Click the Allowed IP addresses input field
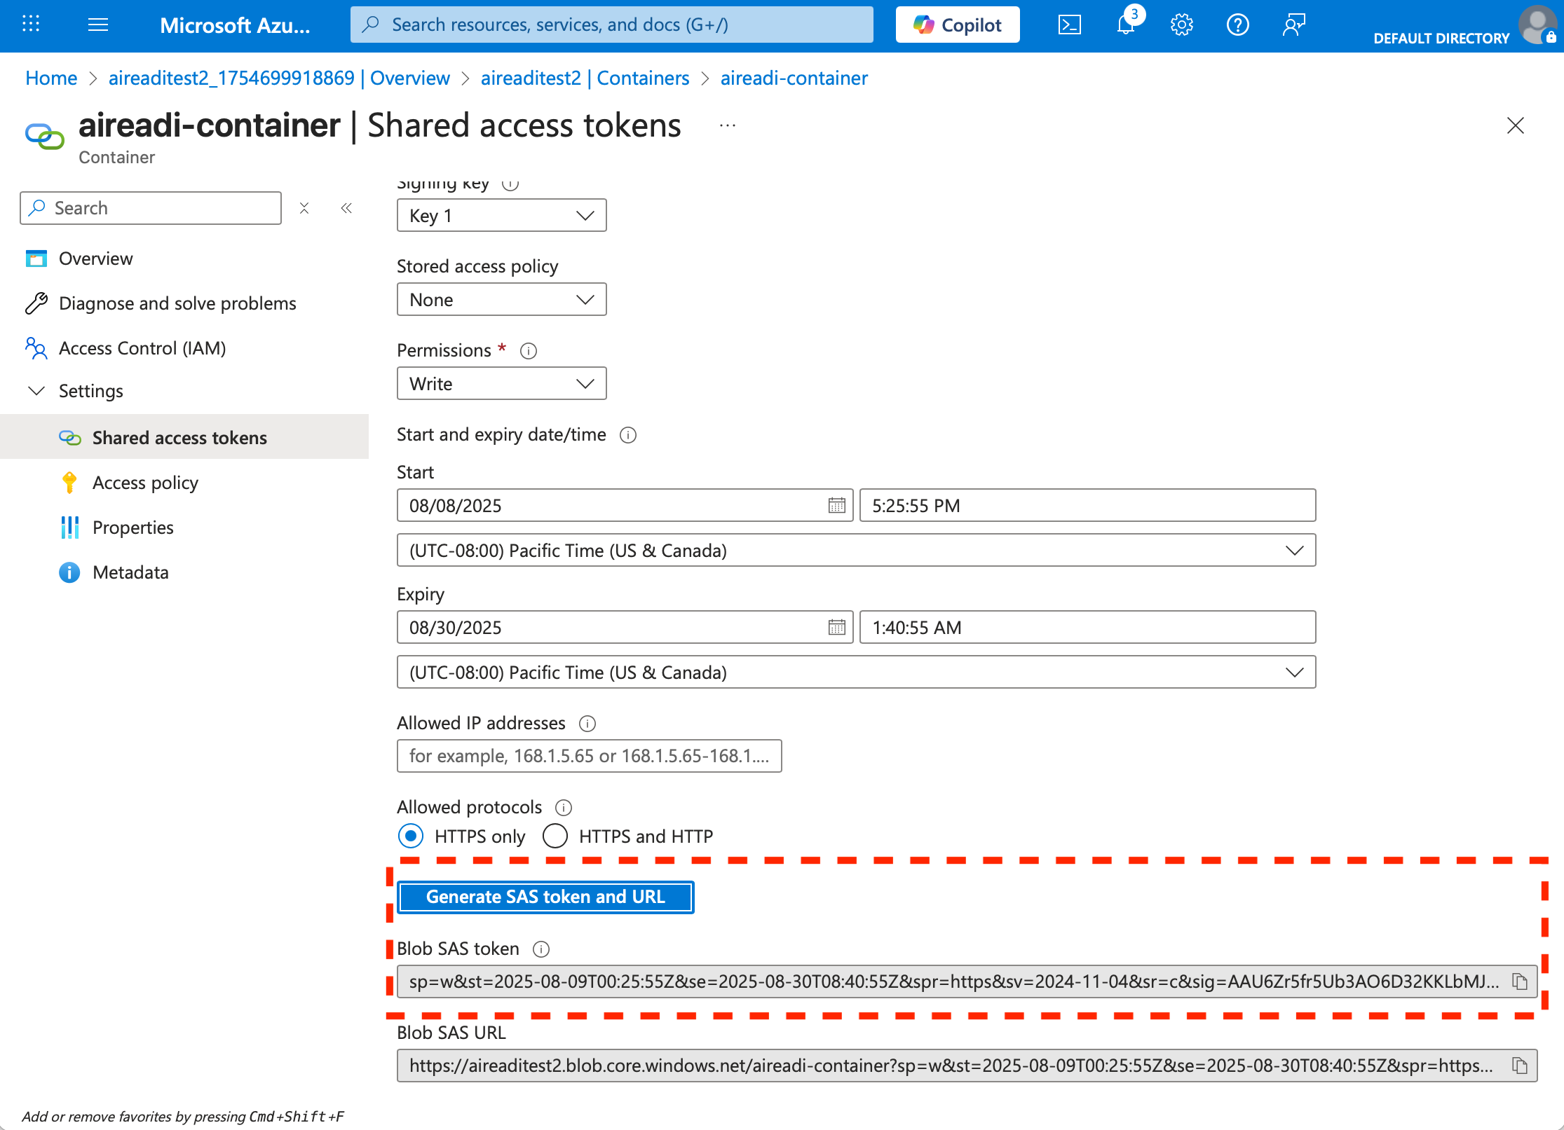This screenshot has height=1130, width=1564. (589, 756)
